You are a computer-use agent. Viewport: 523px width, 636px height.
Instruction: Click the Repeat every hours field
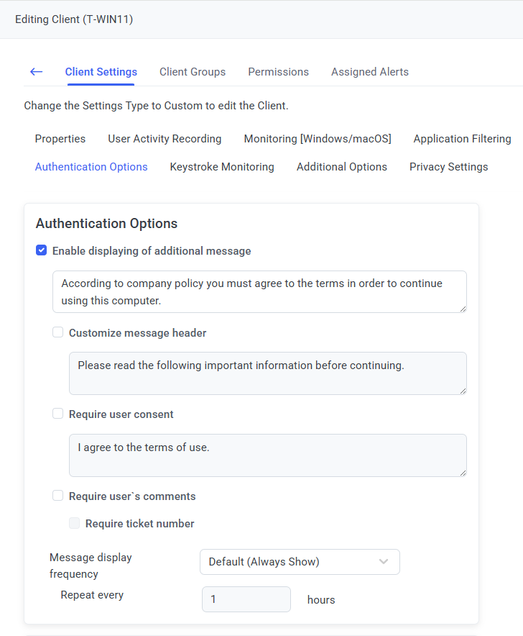click(x=246, y=599)
